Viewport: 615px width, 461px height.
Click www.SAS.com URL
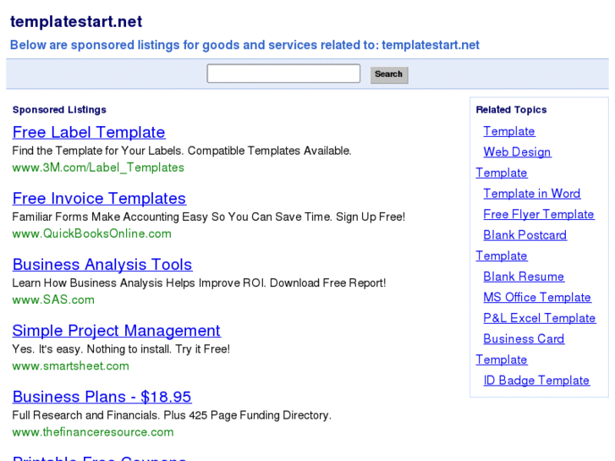pos(53,299)
